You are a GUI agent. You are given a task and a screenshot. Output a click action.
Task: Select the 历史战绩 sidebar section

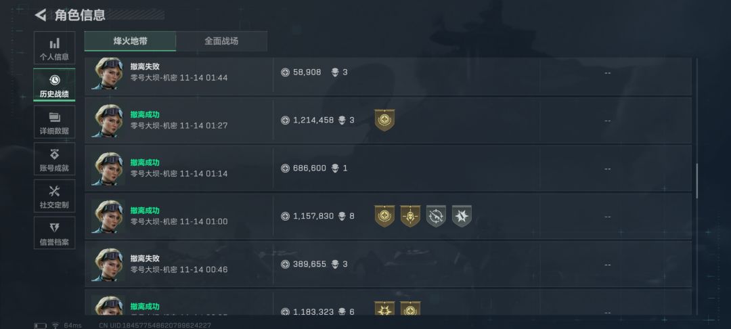(54, 85)
